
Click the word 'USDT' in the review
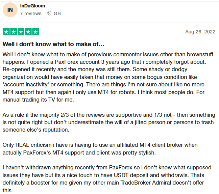pyautogui.click(x=121, y=175)
